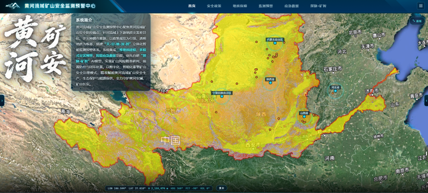Click the 洛阳市 city label on map
The image size is (428, 193).
(307, 136)
